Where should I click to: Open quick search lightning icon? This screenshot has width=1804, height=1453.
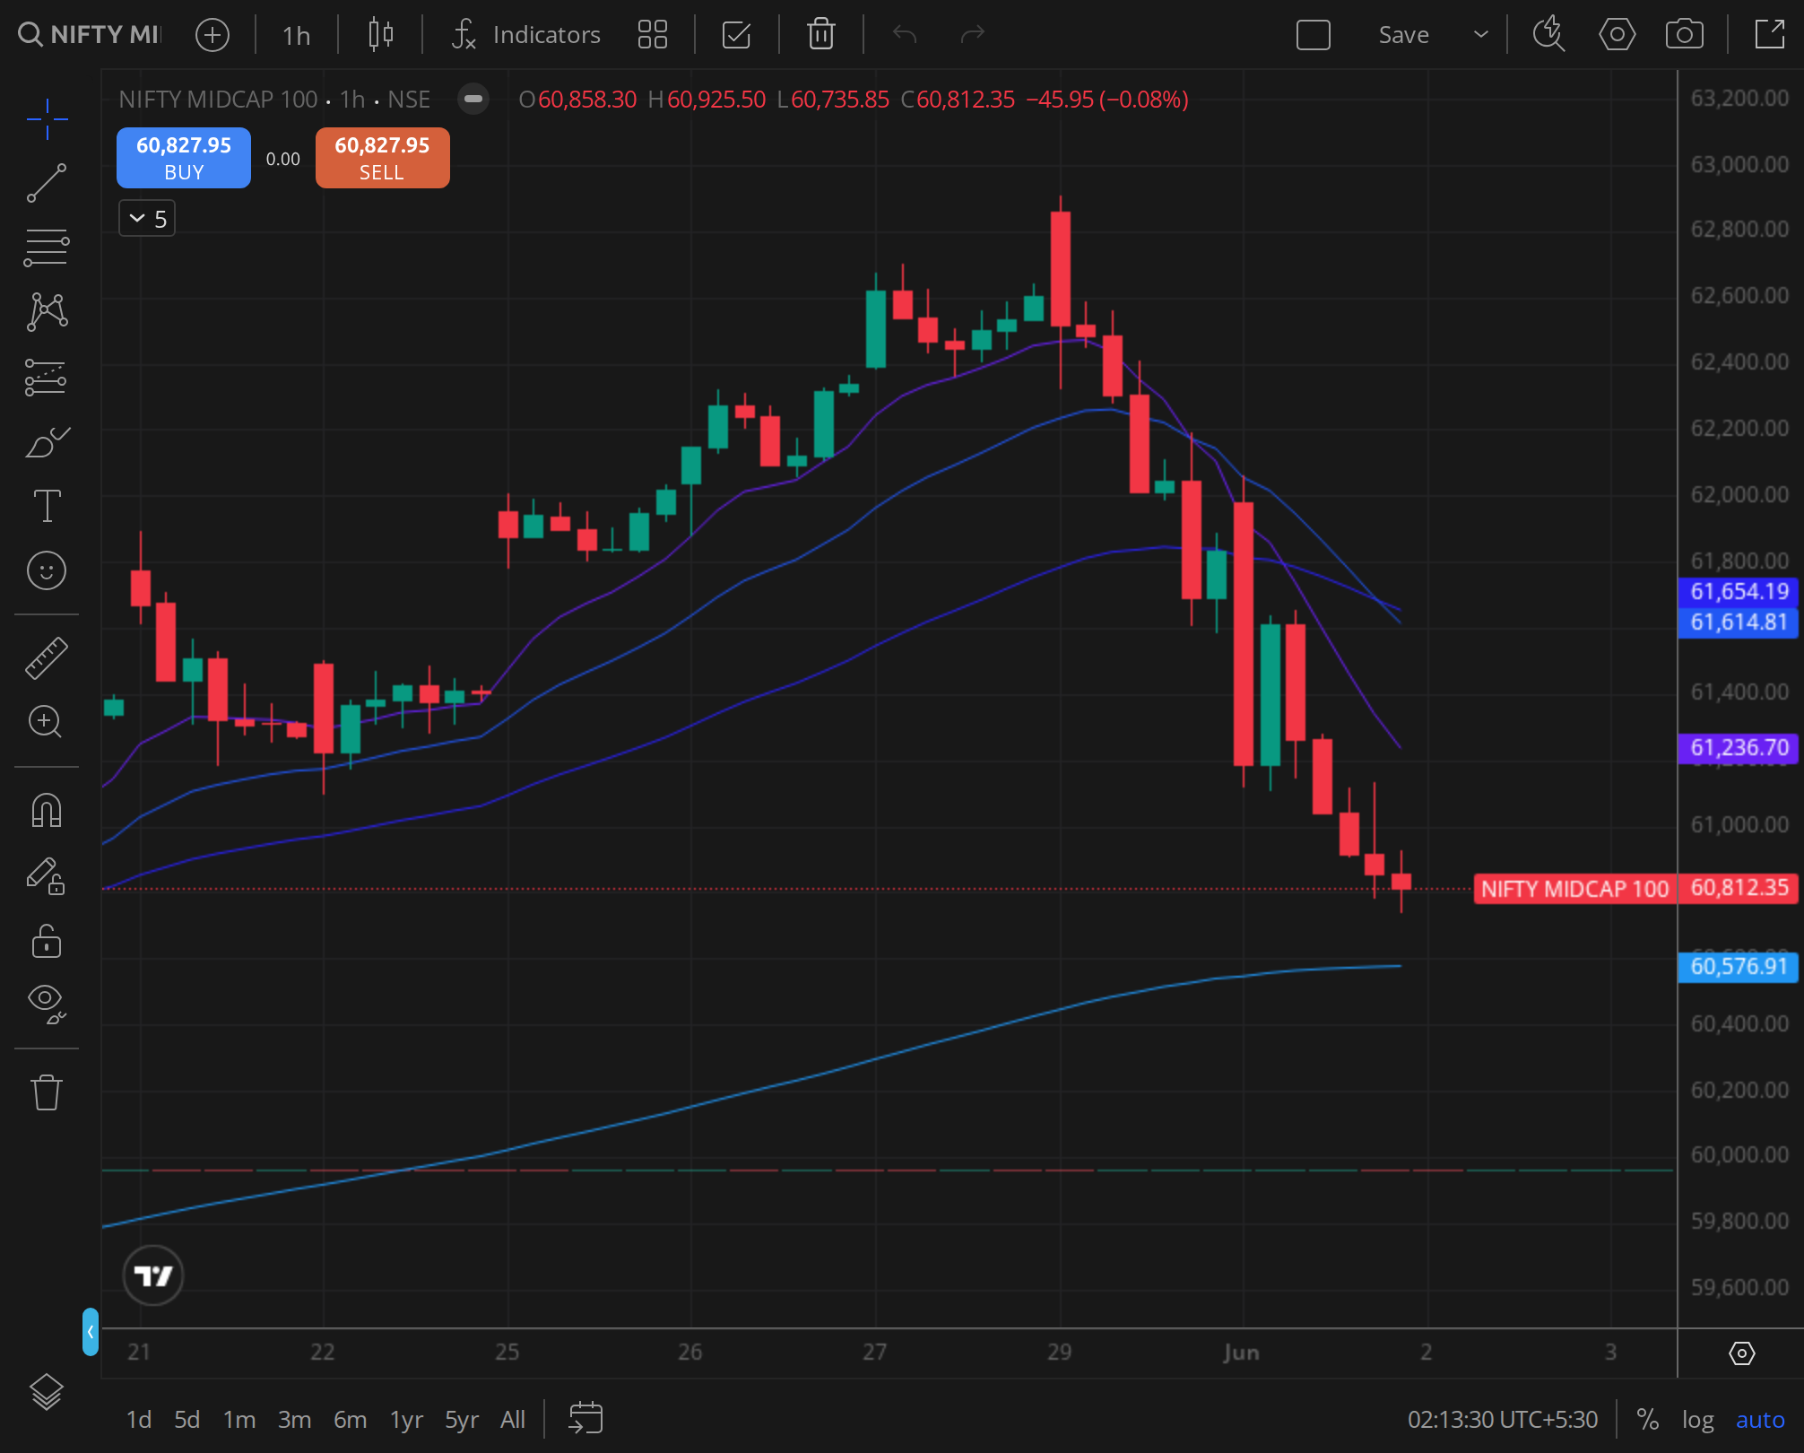click(x=1548, y=35)
